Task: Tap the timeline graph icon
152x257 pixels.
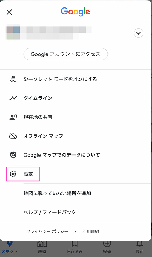Action: click(x=13, y=98)
